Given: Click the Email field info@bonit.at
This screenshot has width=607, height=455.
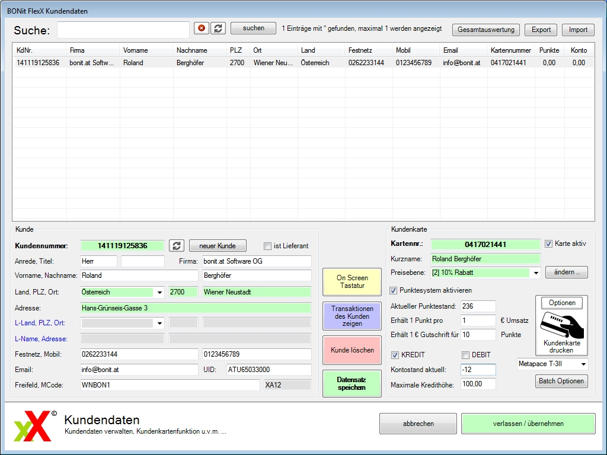Looking at the screenshot, I should point(139,370).
